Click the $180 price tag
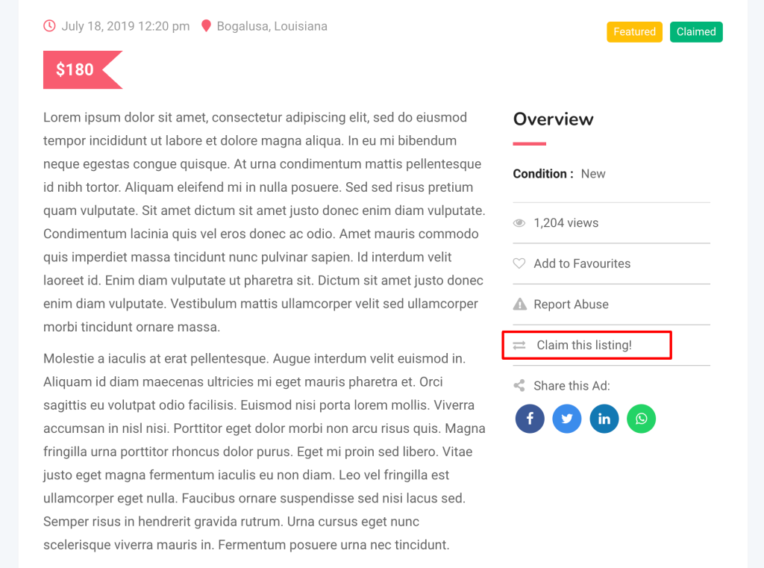The width and height of the screenshot is (764, 568). 82,69
